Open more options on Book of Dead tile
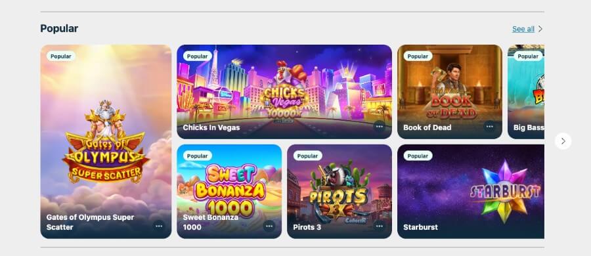This screenshot has height=256, width=591. pos(489,127)
